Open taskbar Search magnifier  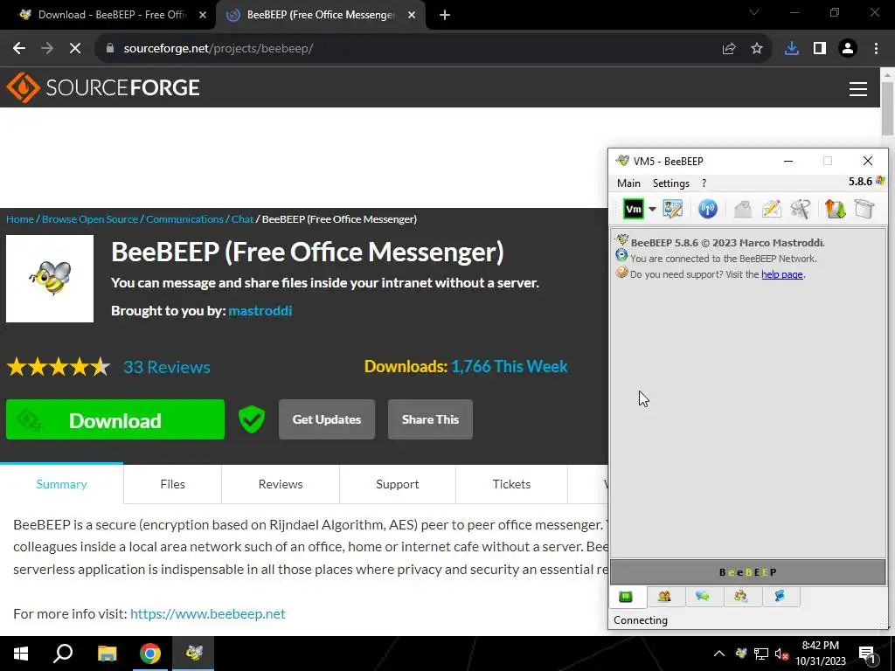(x=63, y=654)
